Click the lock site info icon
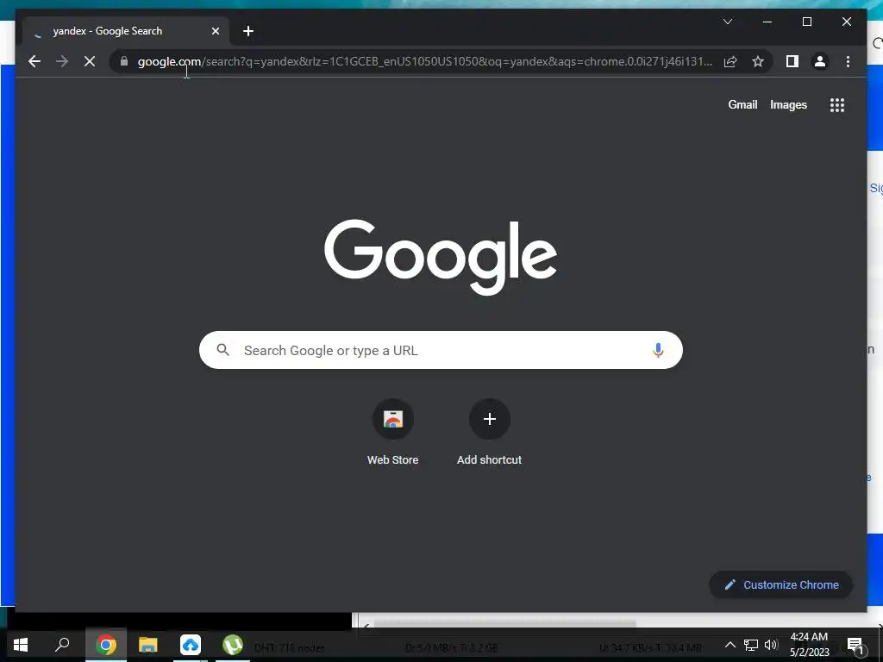 (x=124, y=61)
